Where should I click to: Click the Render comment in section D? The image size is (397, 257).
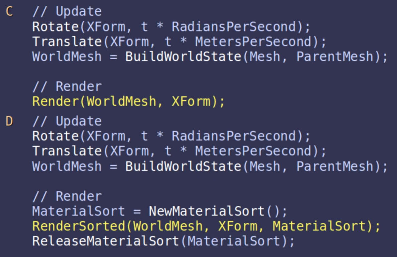pyautogui.click(x=67, y=196)
